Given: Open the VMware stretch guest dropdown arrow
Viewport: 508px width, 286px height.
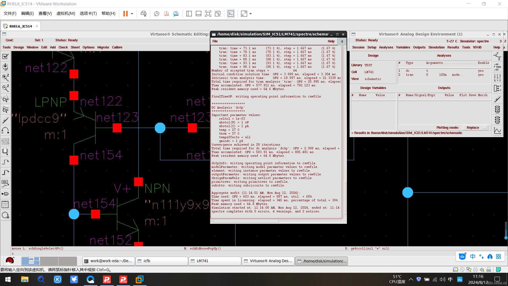Looking at the screenshot, I should [251, 14].
